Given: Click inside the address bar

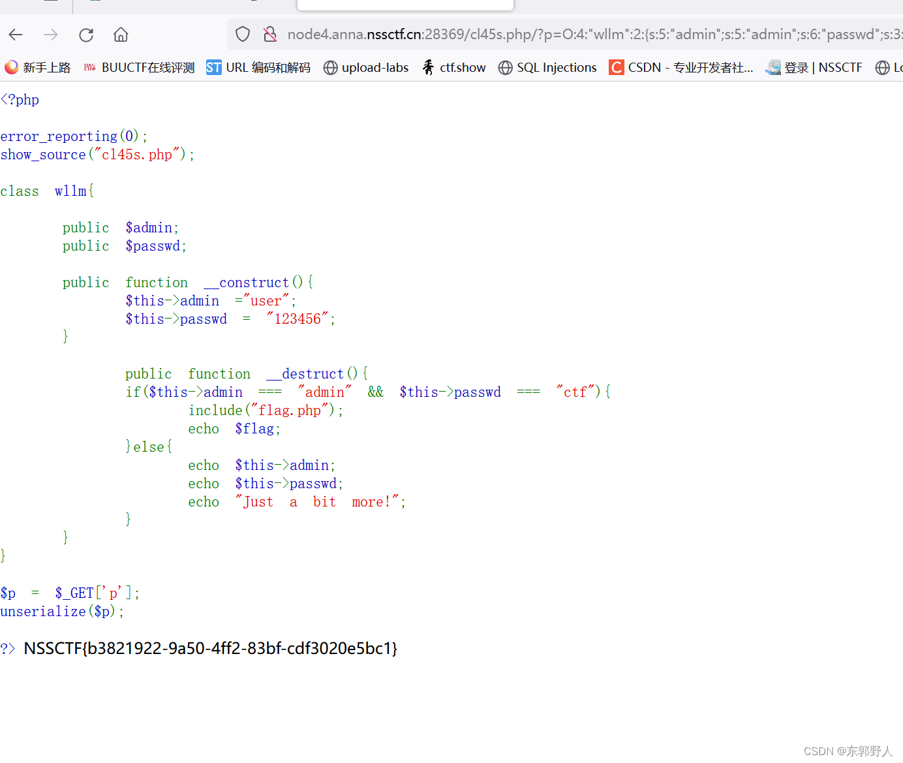Looking at the screenshot, I should point(522,34).
